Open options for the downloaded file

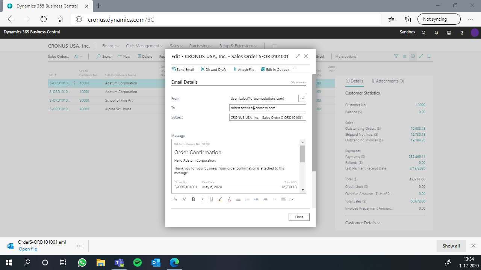click(80, 246)
